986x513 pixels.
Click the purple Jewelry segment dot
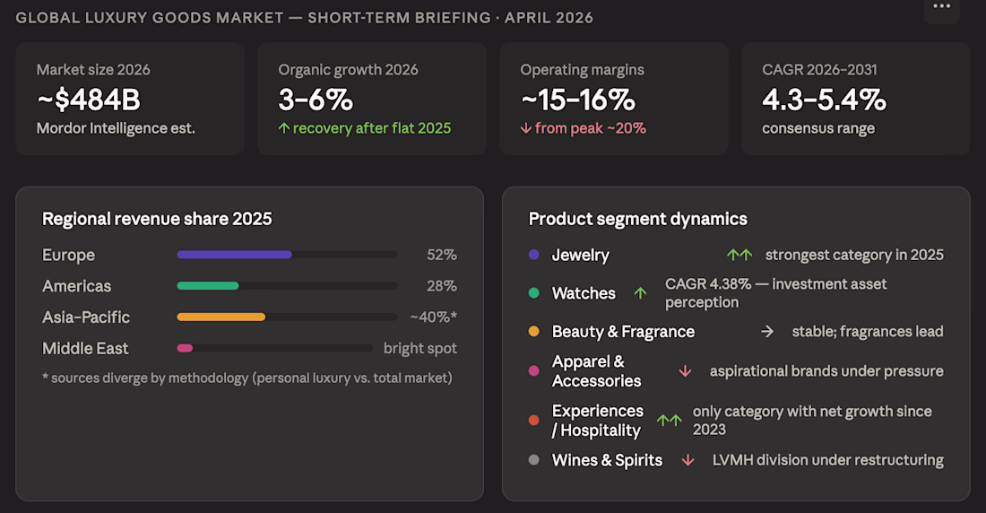click(534, 255)
